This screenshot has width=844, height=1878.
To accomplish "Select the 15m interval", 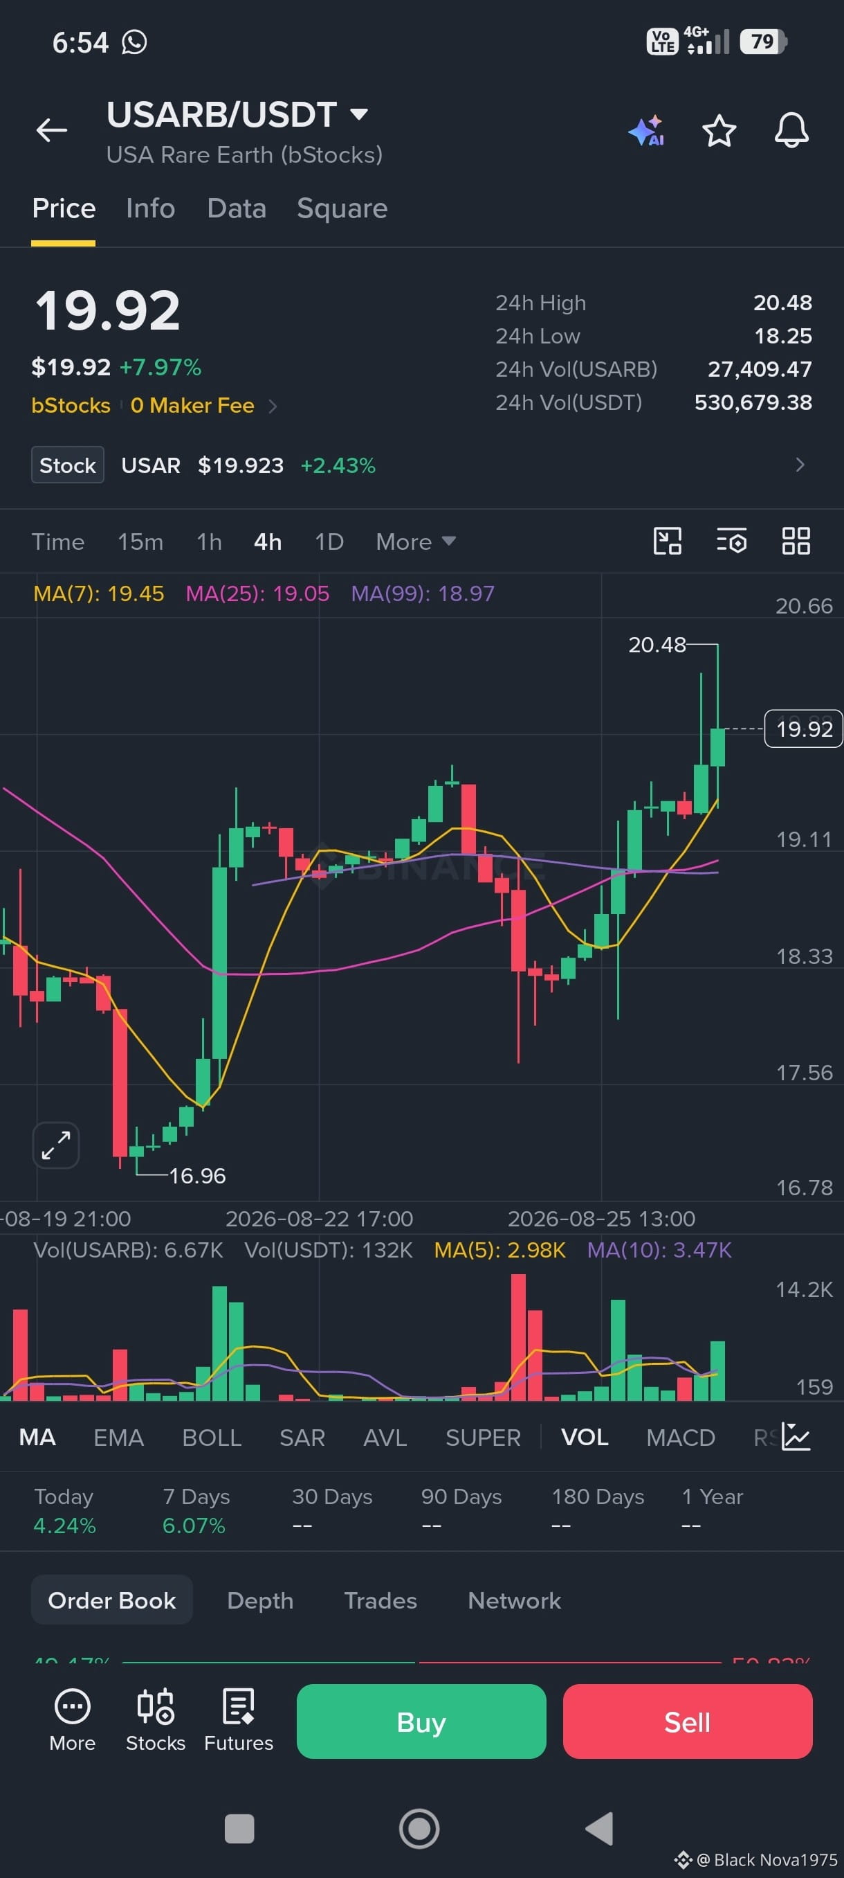I will coord(140,542).
